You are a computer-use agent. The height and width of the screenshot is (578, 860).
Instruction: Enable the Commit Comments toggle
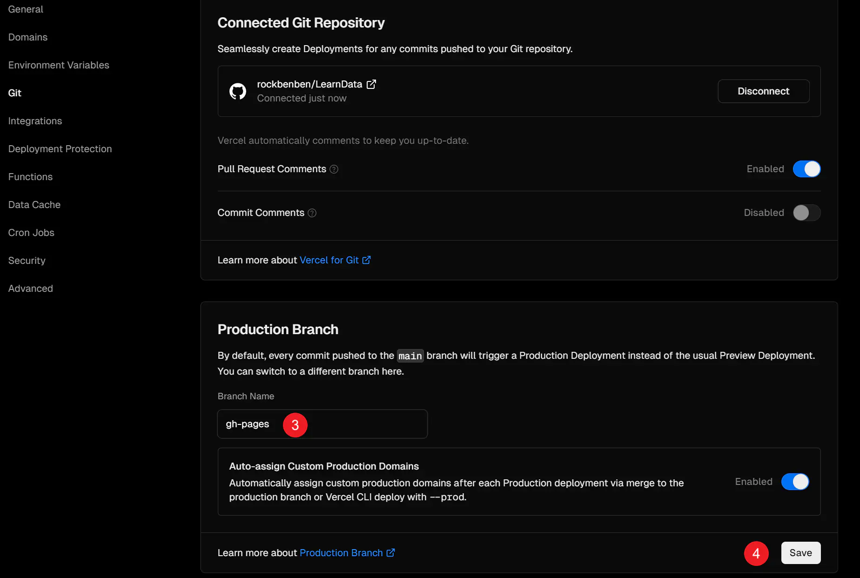pyautogui.click(x=807, y=213)
